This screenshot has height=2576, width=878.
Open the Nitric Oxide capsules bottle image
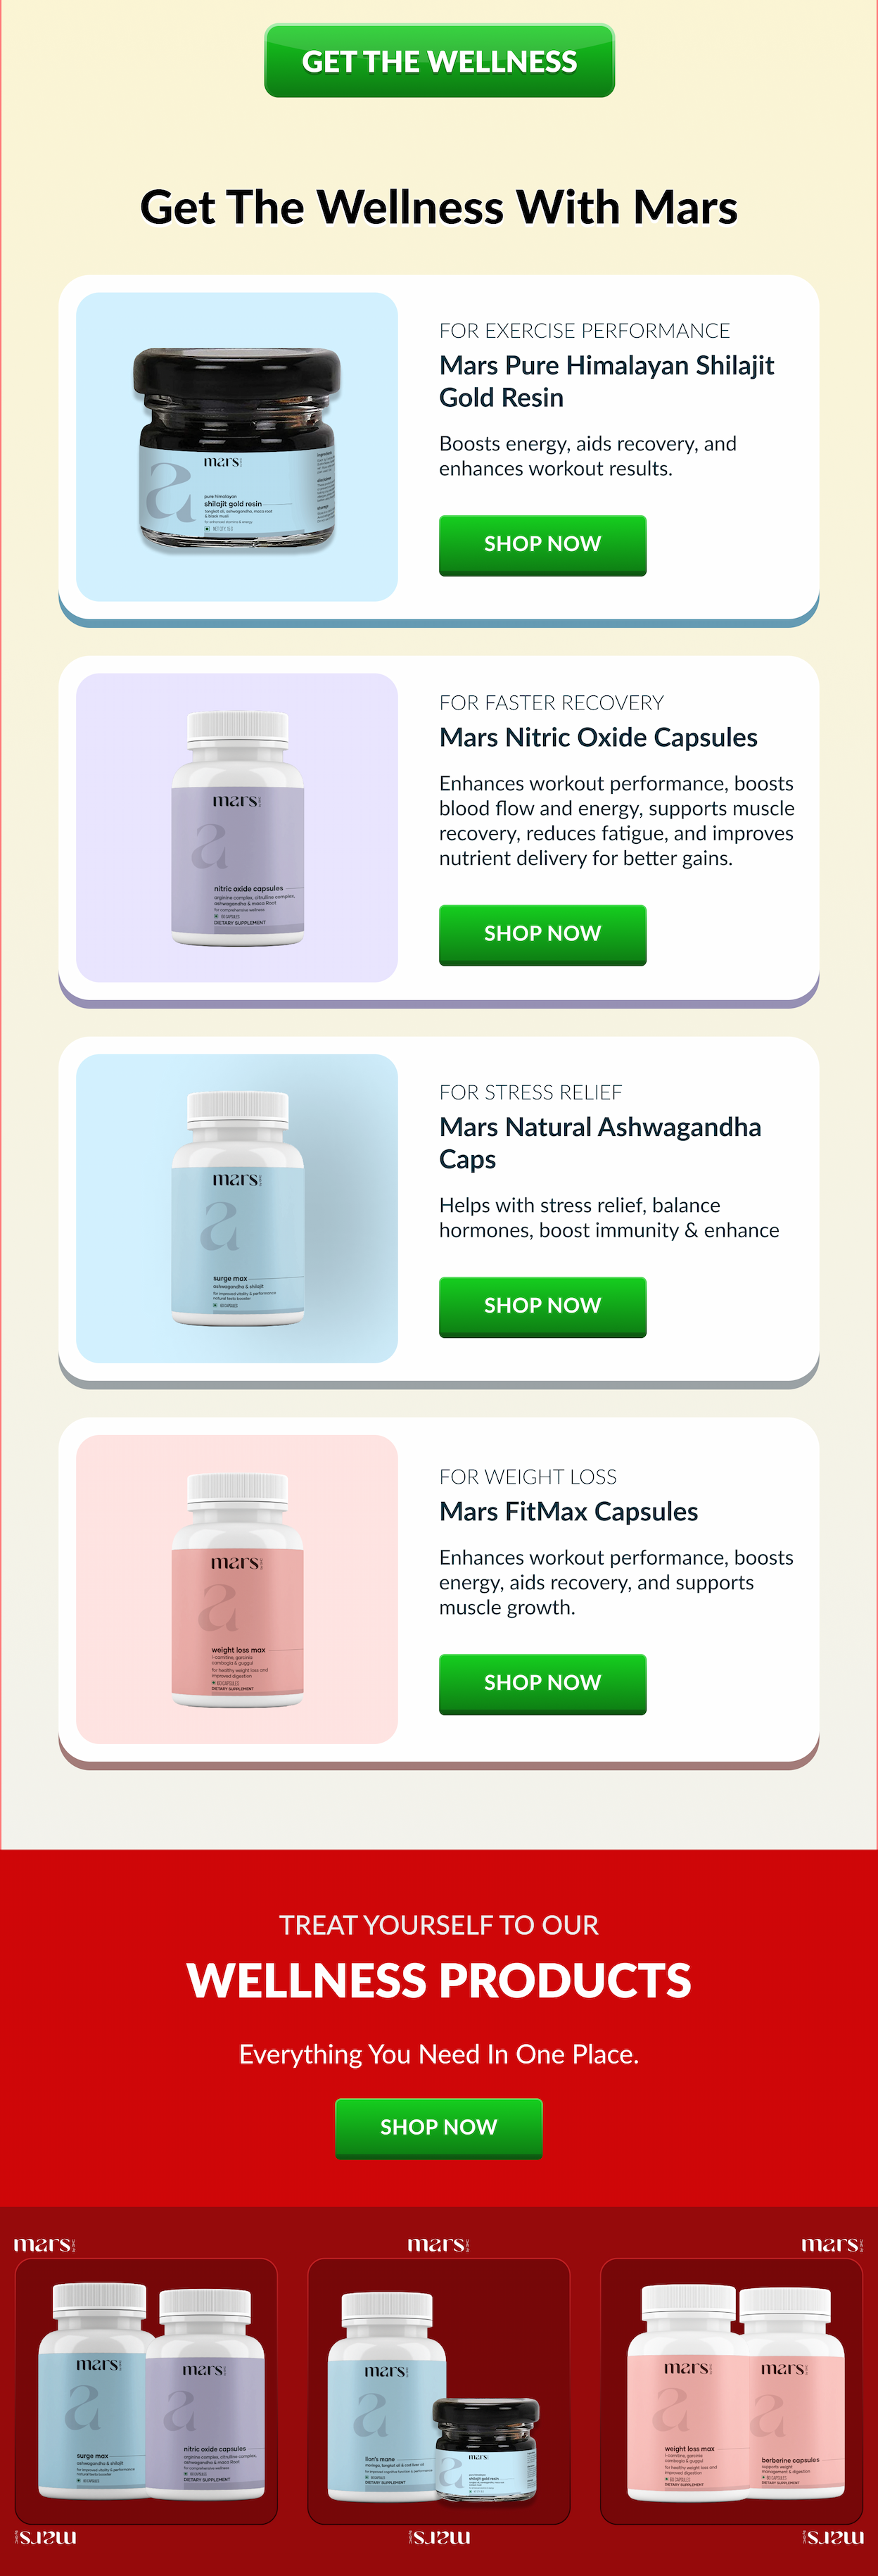(x=237, y=827)
